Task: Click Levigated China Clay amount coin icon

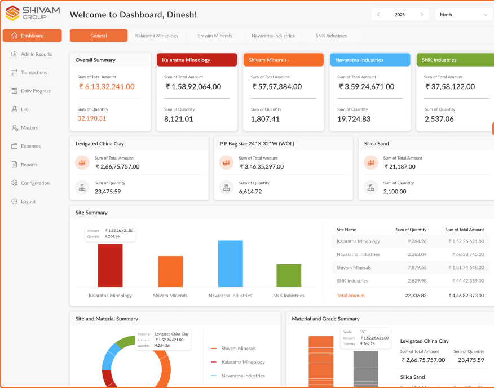Action: point(82,162)
